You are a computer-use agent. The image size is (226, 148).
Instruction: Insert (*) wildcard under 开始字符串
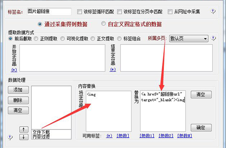(x=14, y=70)
